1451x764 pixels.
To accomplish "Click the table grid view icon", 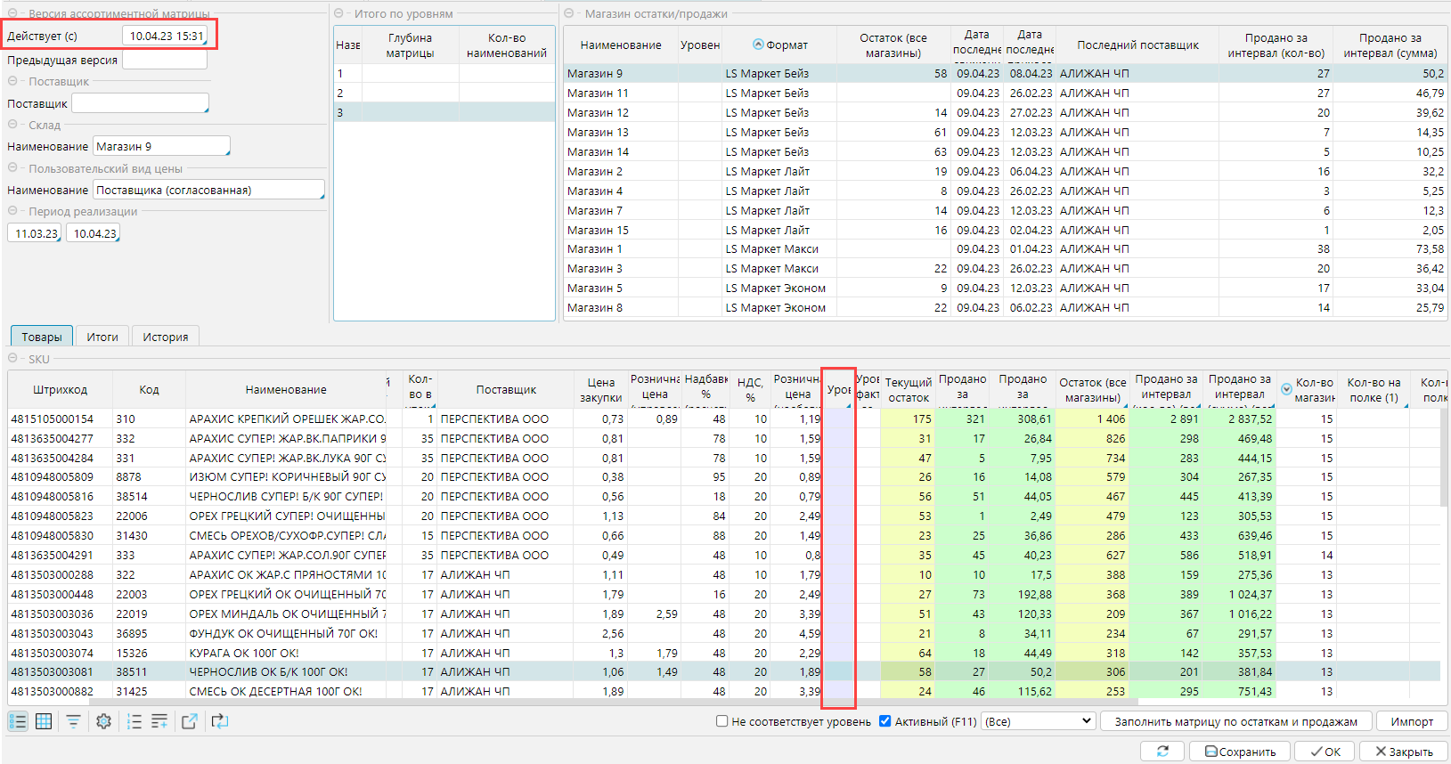I will pyautogui.click(x=44, y=721).
